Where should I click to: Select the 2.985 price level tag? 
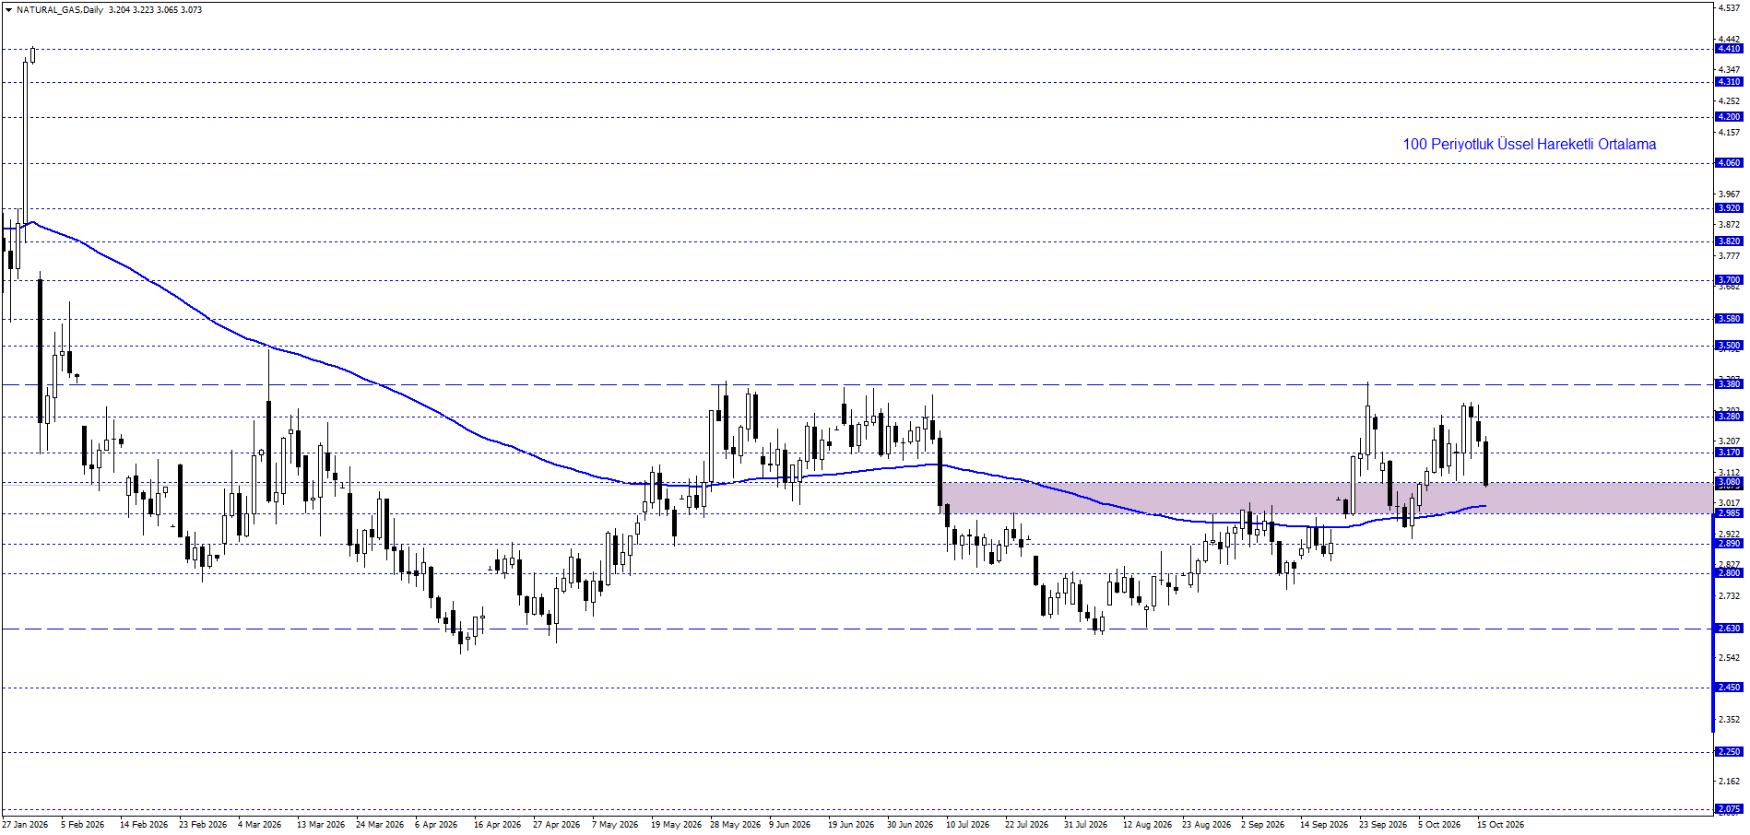(x=1729, y=513)
